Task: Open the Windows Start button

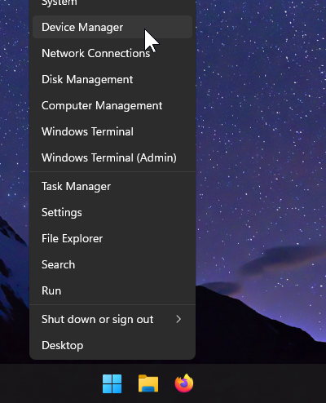Action: pos(112,383)
